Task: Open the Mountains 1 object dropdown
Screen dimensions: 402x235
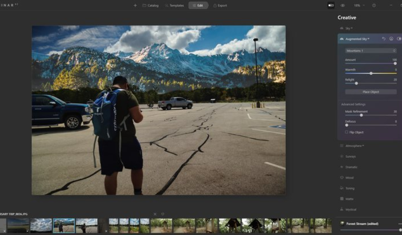Action: click(371, 51)
